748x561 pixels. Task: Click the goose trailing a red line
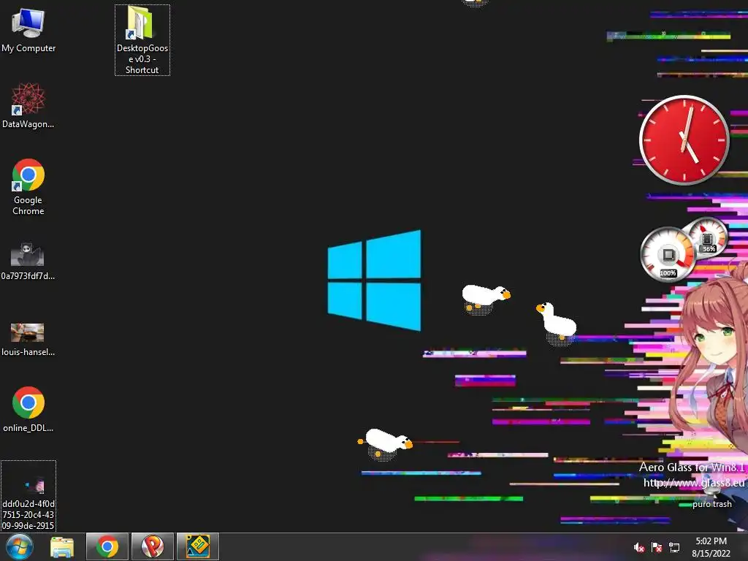click(x=386, y=443)
